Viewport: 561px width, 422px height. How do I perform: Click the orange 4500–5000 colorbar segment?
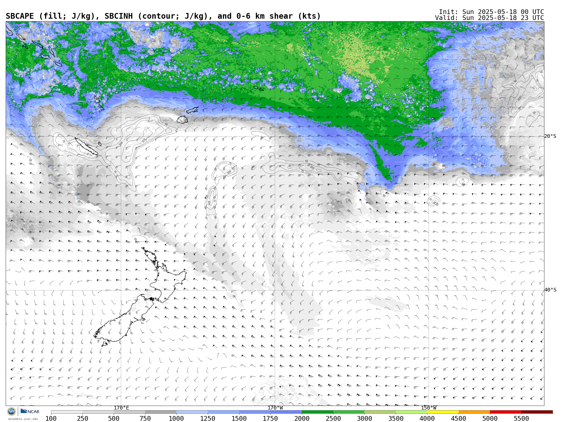click(x=474, y=412)
